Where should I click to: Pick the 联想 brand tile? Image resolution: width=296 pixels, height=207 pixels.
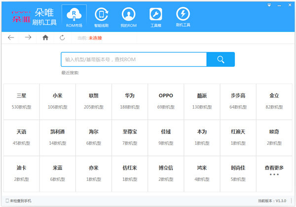[x=93, y=101]
